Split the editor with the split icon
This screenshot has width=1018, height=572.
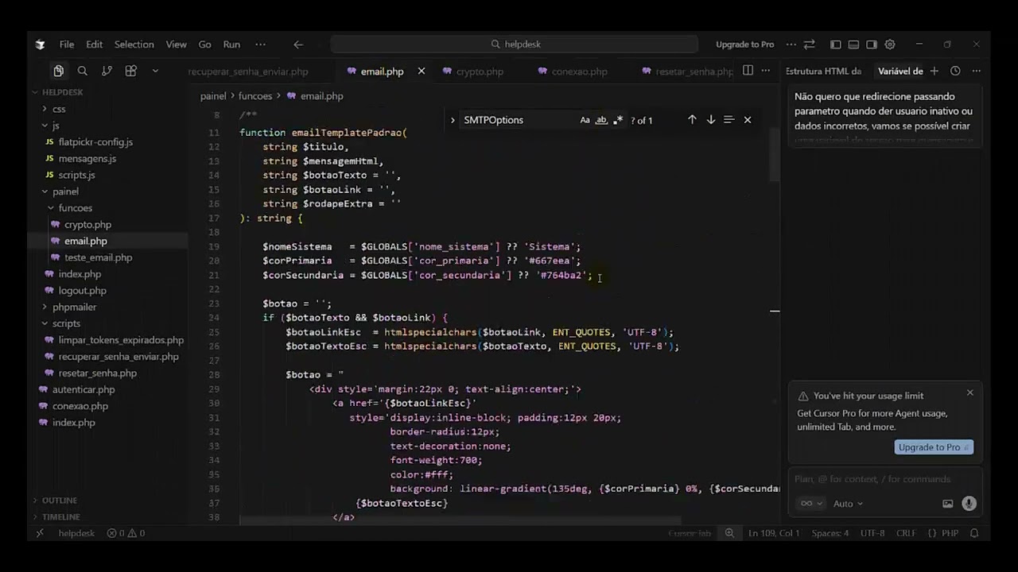click(x=748, y=71)
